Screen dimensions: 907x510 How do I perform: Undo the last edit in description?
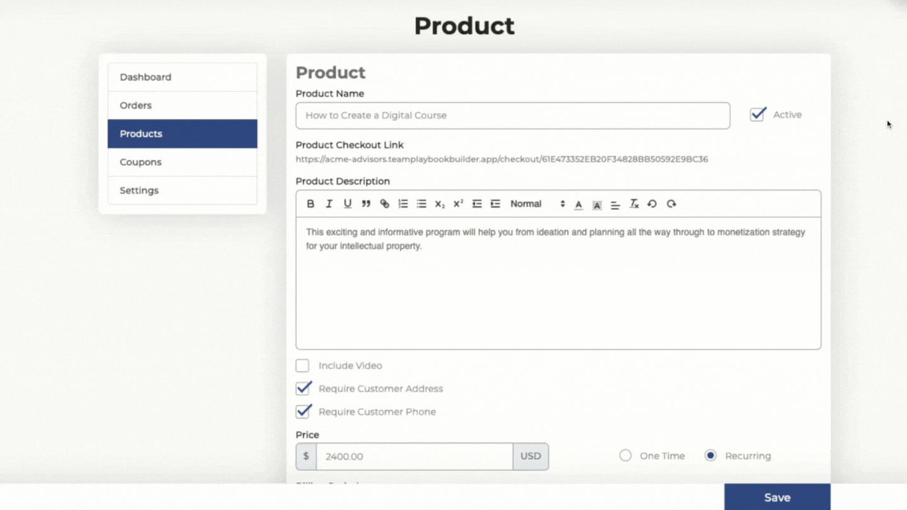tap(652, 204)
